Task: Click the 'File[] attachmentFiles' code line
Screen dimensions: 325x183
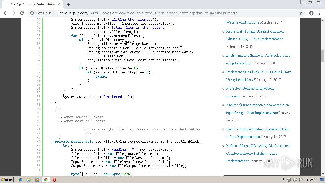Action: [x=123, y=23]
